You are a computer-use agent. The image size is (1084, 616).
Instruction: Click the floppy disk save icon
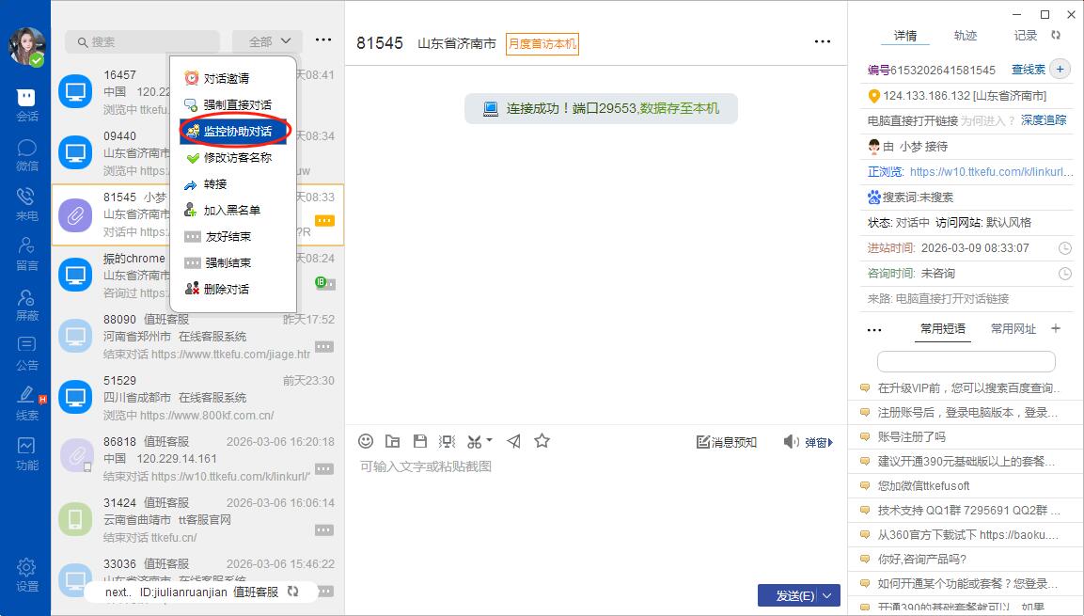pos(420,441)
